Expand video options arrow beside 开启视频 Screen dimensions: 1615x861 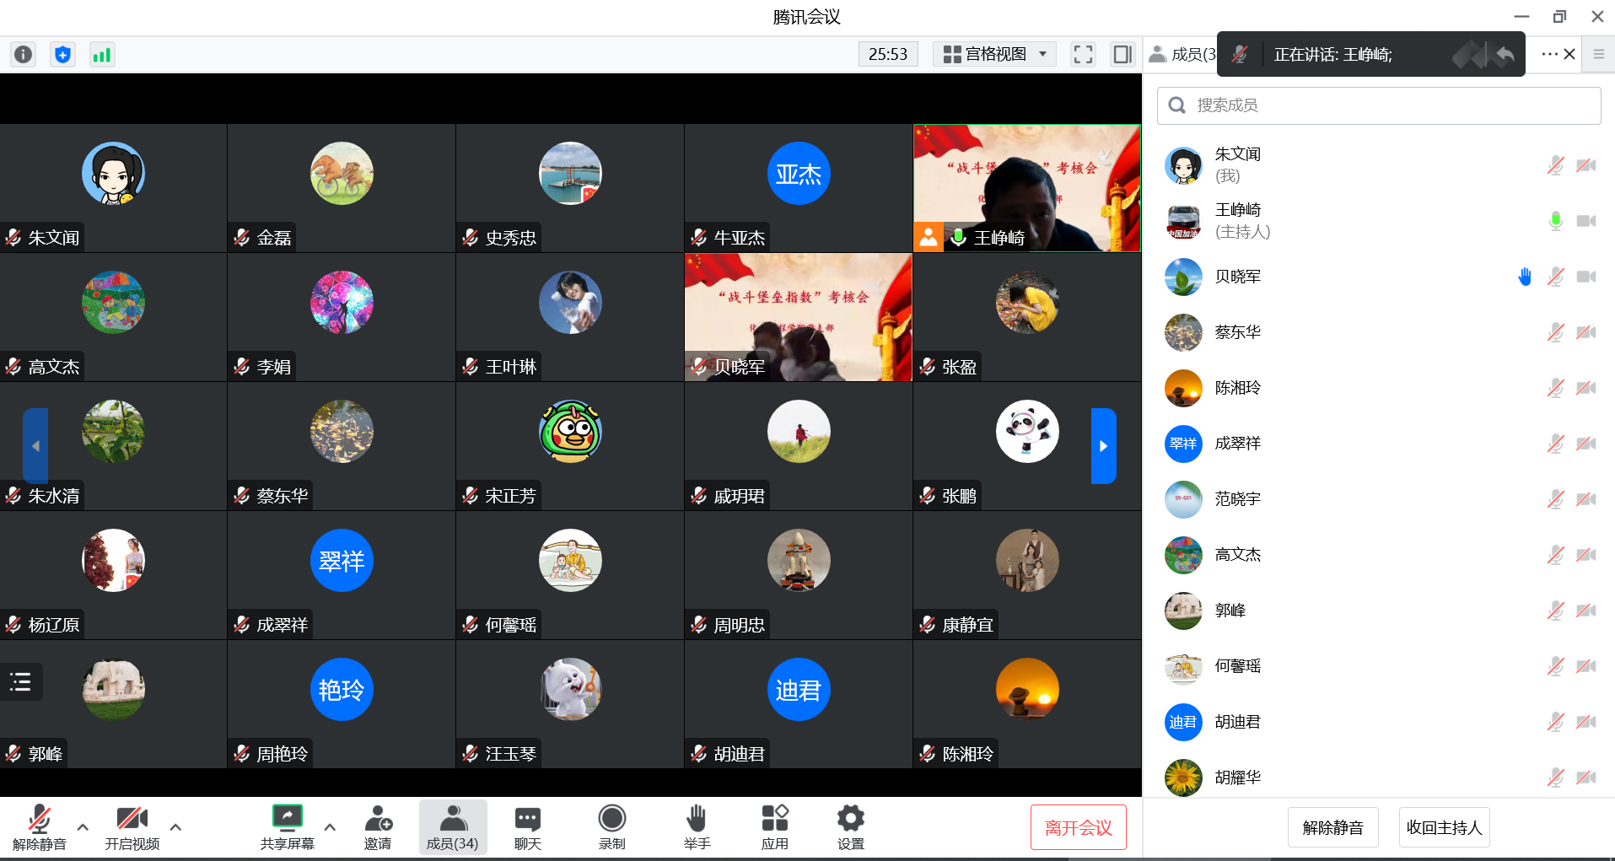[175, 827]
